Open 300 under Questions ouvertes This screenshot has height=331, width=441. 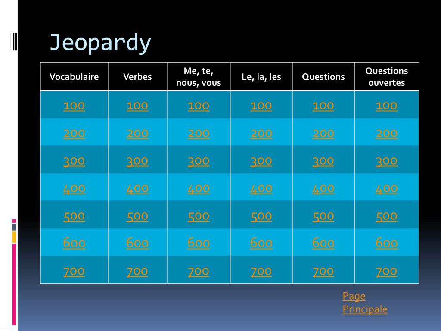pyautogui.click(x=387, y=161)
